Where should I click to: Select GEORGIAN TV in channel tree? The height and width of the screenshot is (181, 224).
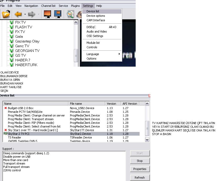pos(27,51)
